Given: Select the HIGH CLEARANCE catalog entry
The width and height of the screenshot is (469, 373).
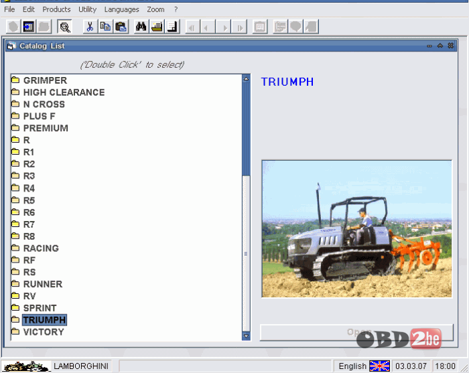Looking at the screenshot, I should click(x=64, y=92).
